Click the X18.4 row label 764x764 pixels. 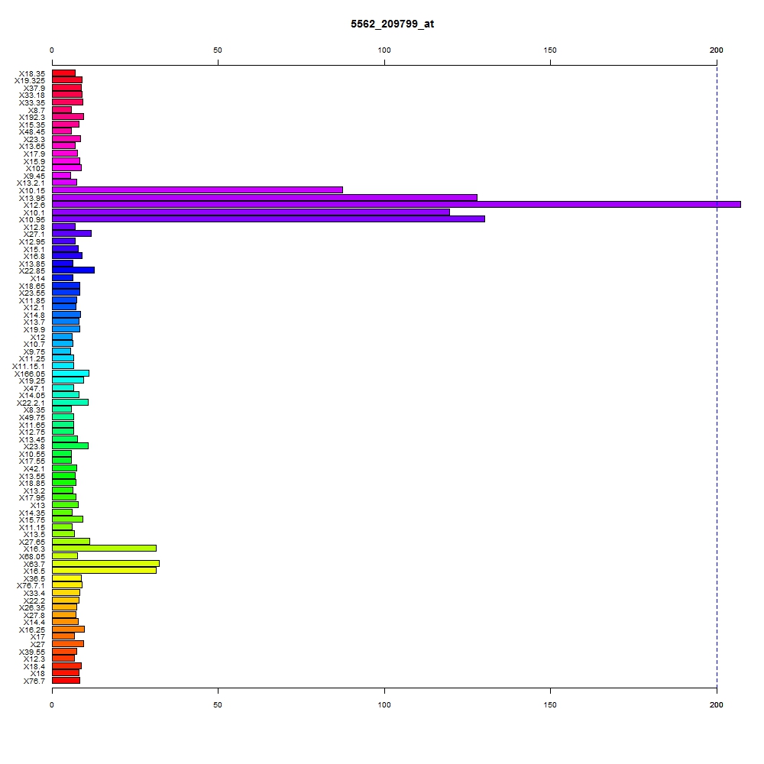click(x=34, y=666)
